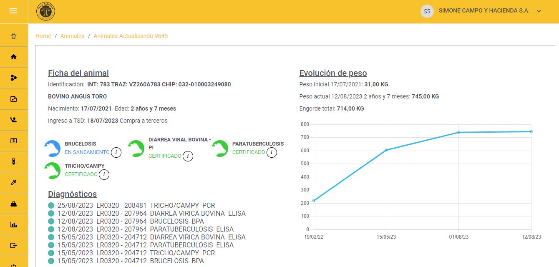Toggle the hamburger menu at top left
The image size is (559, 267).
tap(13, 11)
